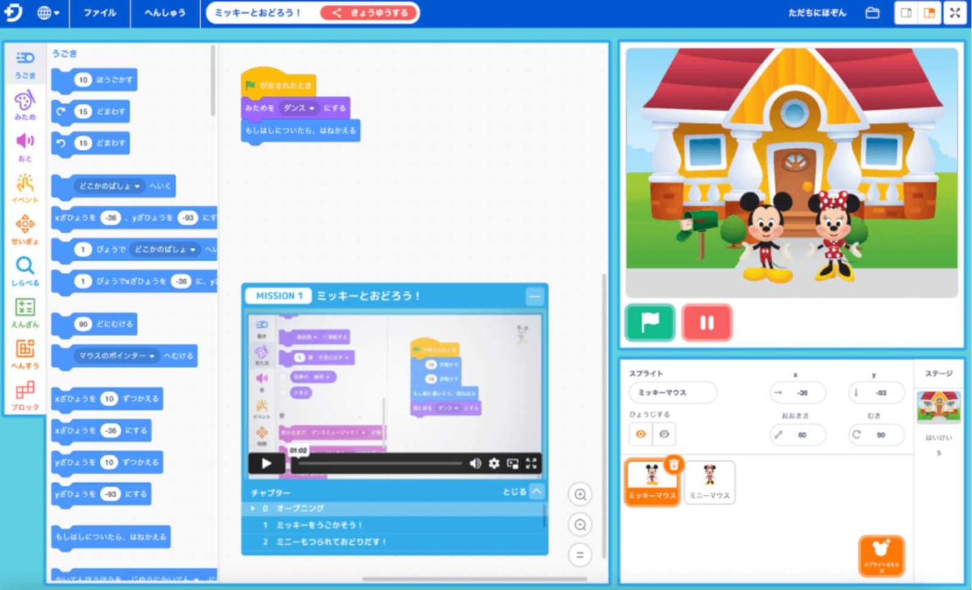Open the へんしゅう menu

165,13
